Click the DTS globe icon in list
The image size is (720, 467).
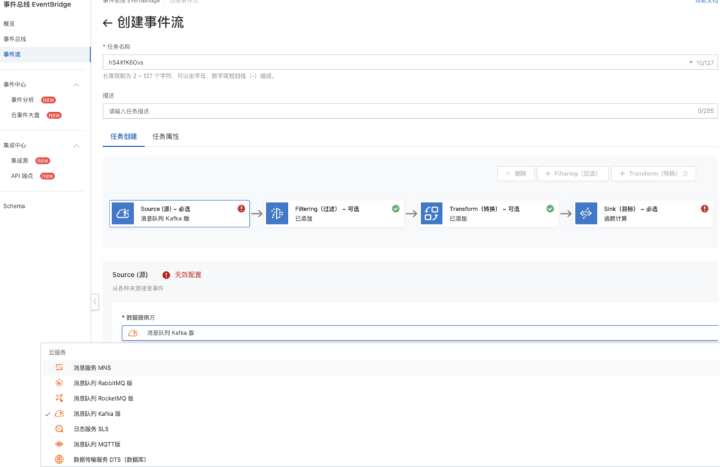[59, 460]
